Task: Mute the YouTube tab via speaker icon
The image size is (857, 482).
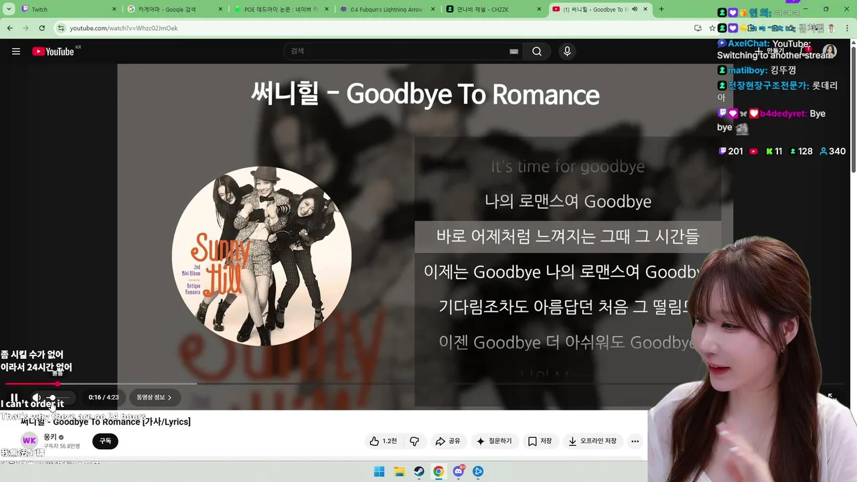Action: (x=635, y=9)
